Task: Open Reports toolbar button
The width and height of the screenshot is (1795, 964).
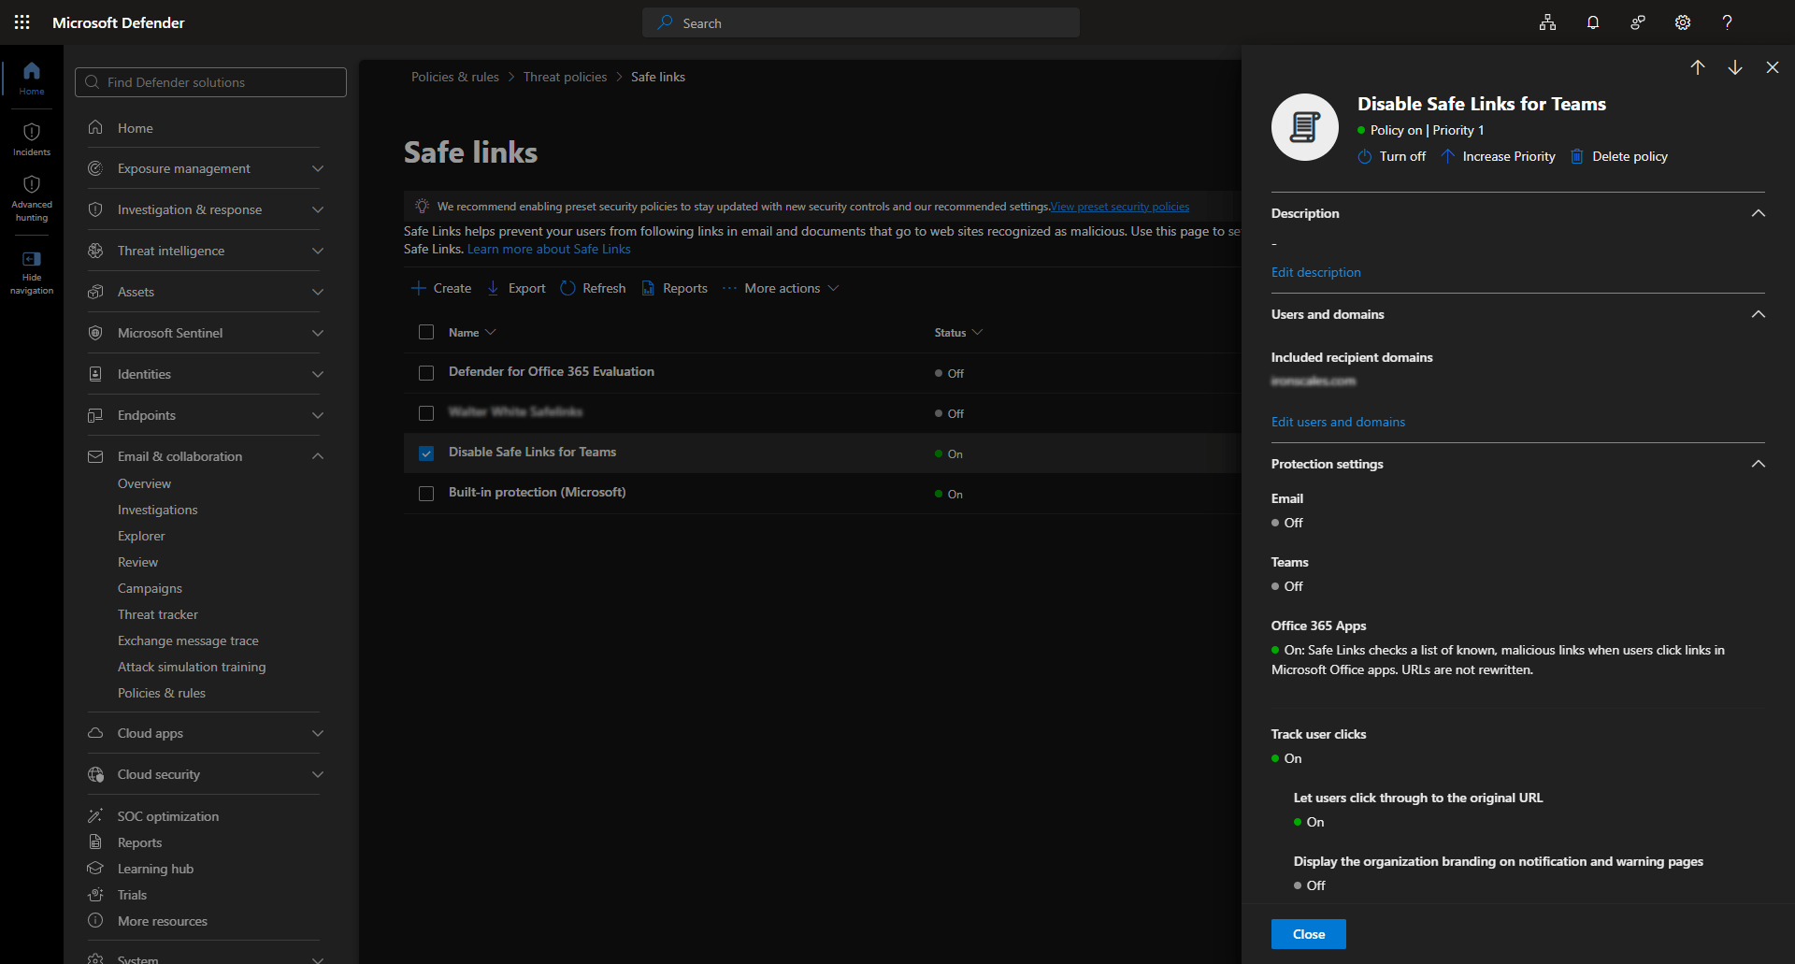Action: click(674, 288)
